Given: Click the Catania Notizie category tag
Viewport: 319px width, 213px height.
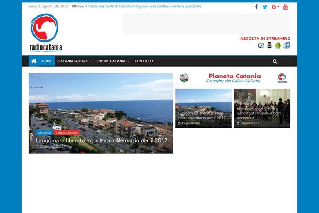Looking at the screenshot, I should (x=67, y=133).
